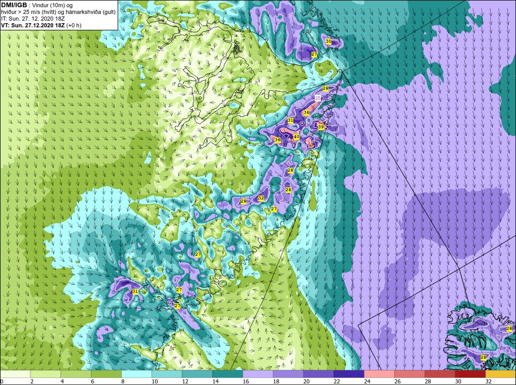
Task: Click the 12–14 m/s teal legend swatch
Action: click(x=197, y=374)
